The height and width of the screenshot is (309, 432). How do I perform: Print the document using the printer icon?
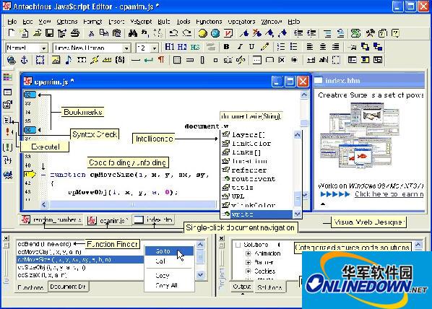[x=74, y=33]
